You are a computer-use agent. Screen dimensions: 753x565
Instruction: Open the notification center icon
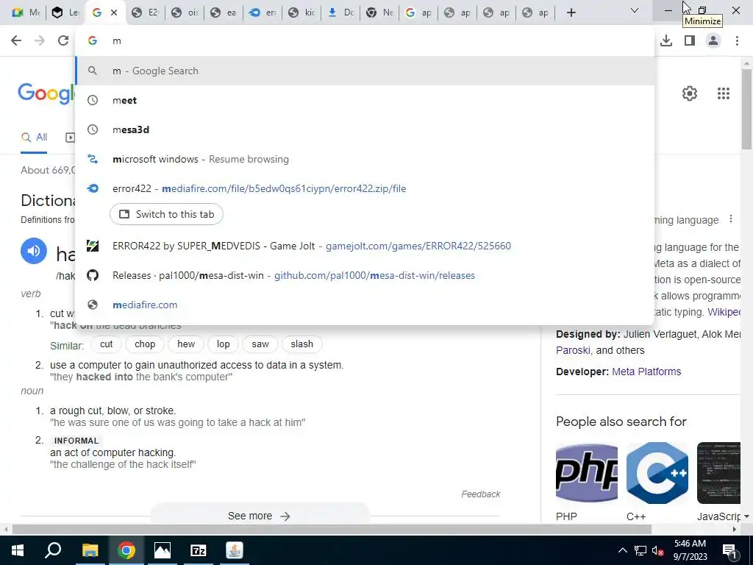tap(729, 551)
